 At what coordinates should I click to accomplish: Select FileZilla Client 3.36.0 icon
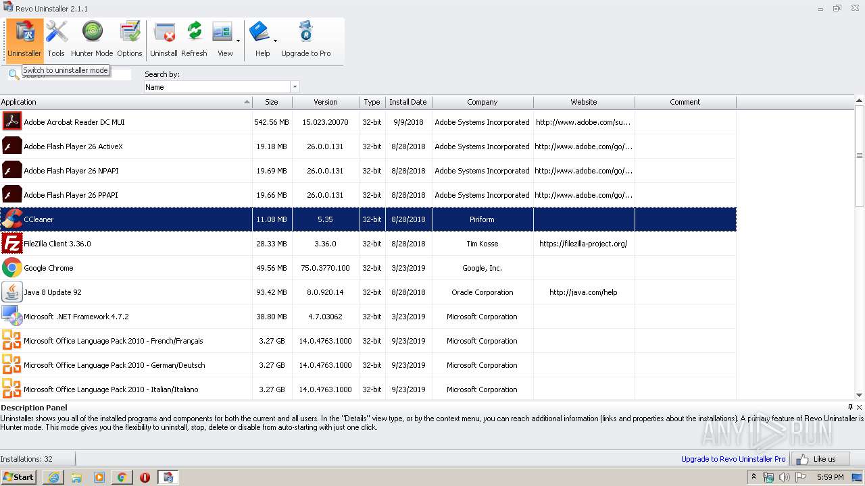point(12,244)
